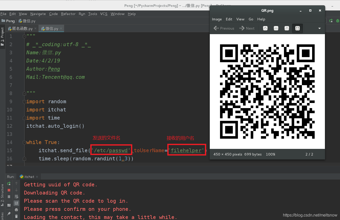Open the Edit menu in image viewer

point(229,19)
